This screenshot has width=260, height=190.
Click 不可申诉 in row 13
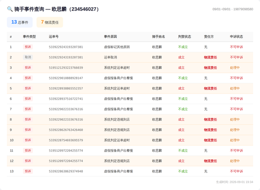(x=237, y=171)
